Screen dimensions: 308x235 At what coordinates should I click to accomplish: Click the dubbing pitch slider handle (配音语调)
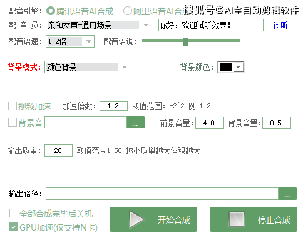click(x=185, y=41)
